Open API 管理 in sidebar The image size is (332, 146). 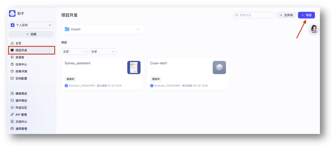pos(31,115)
